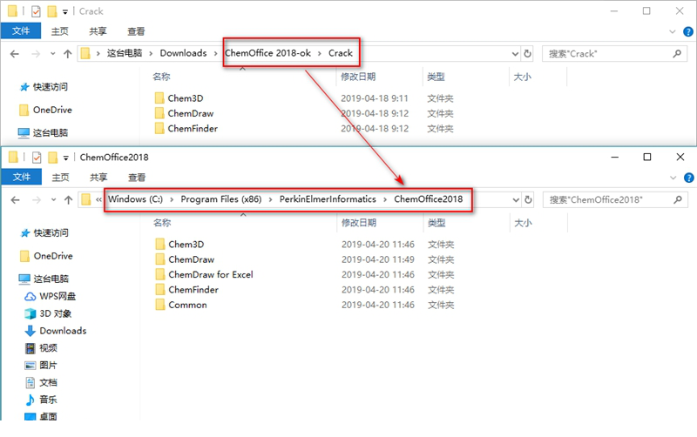Viewport: 697px width, 437px height.
Task: Open quick access toolbar dropdown in ChemOffice2018 title bar
Action: 66,158
